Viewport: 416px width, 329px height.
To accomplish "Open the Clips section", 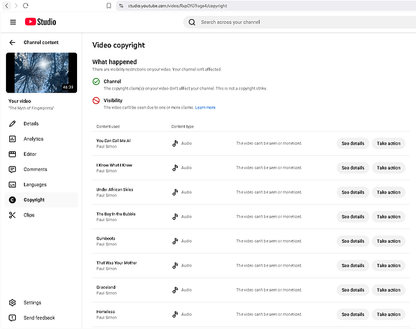I will coord(29,215).
